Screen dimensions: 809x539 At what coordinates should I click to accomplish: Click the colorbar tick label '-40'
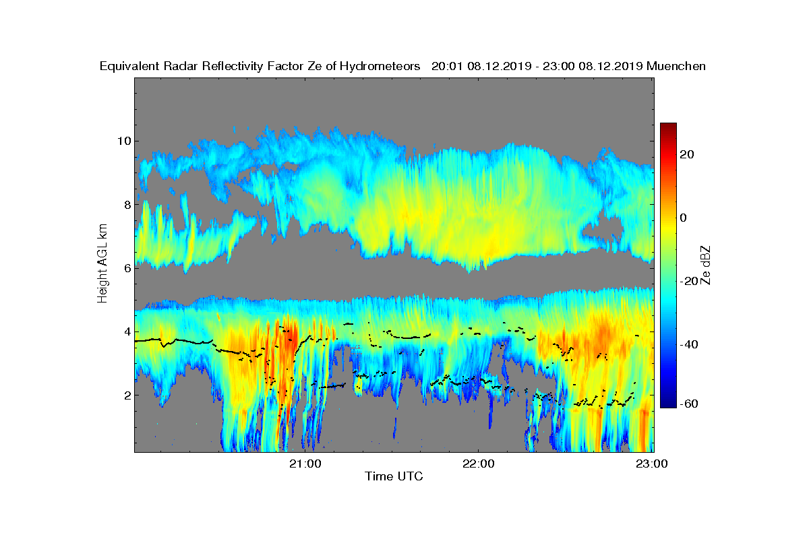pos(688,344)
